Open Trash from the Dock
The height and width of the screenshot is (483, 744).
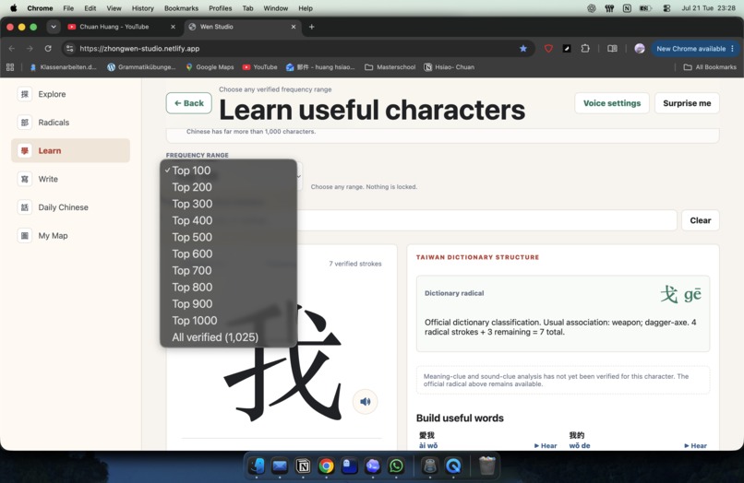487,465
